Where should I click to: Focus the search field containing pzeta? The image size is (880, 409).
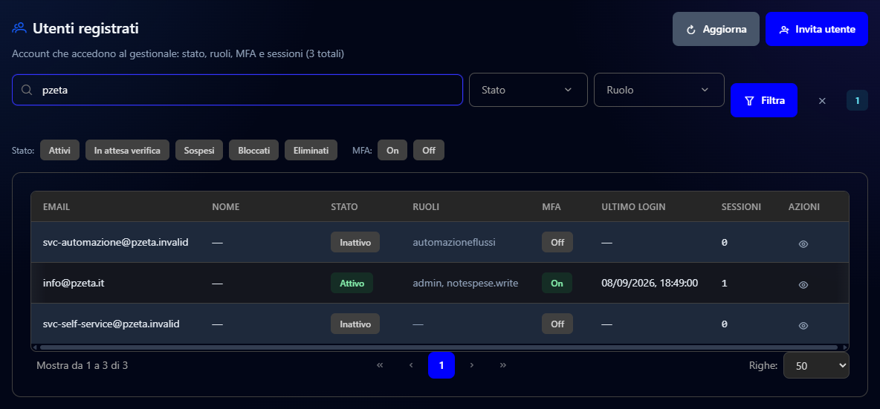point(237,90)
